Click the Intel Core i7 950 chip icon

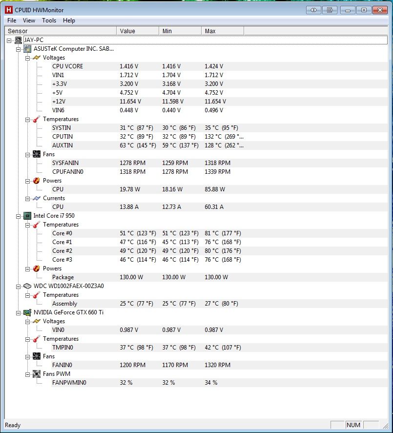(27, 216)
